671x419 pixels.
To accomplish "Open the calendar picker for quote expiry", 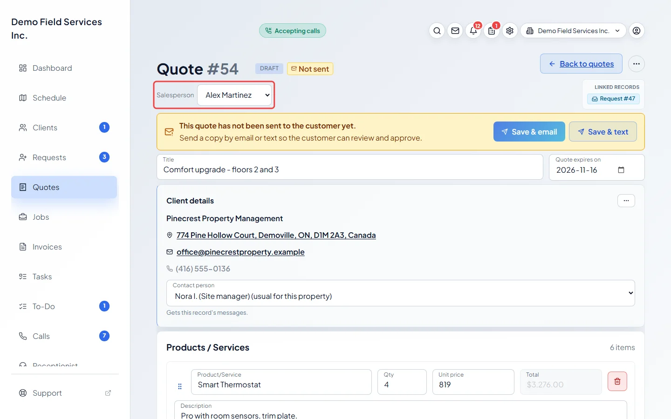I will [621, 170].
